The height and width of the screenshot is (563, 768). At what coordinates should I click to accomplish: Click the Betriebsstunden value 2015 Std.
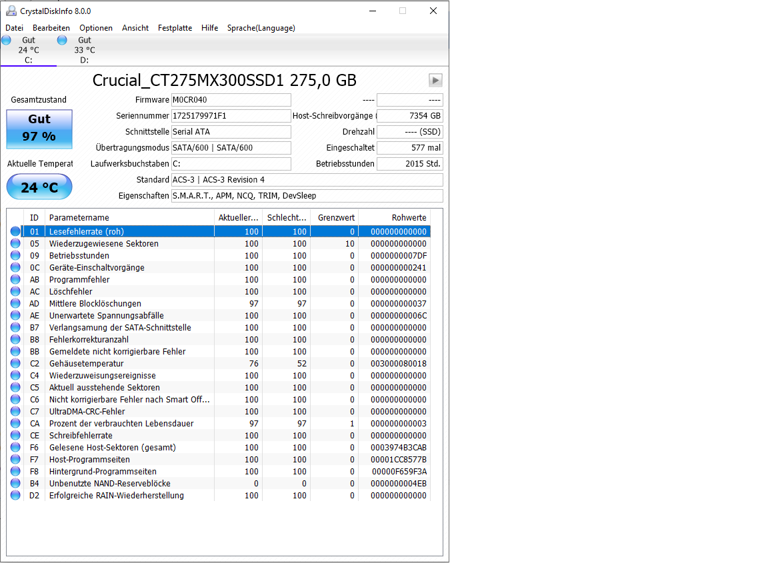[410, 163]
